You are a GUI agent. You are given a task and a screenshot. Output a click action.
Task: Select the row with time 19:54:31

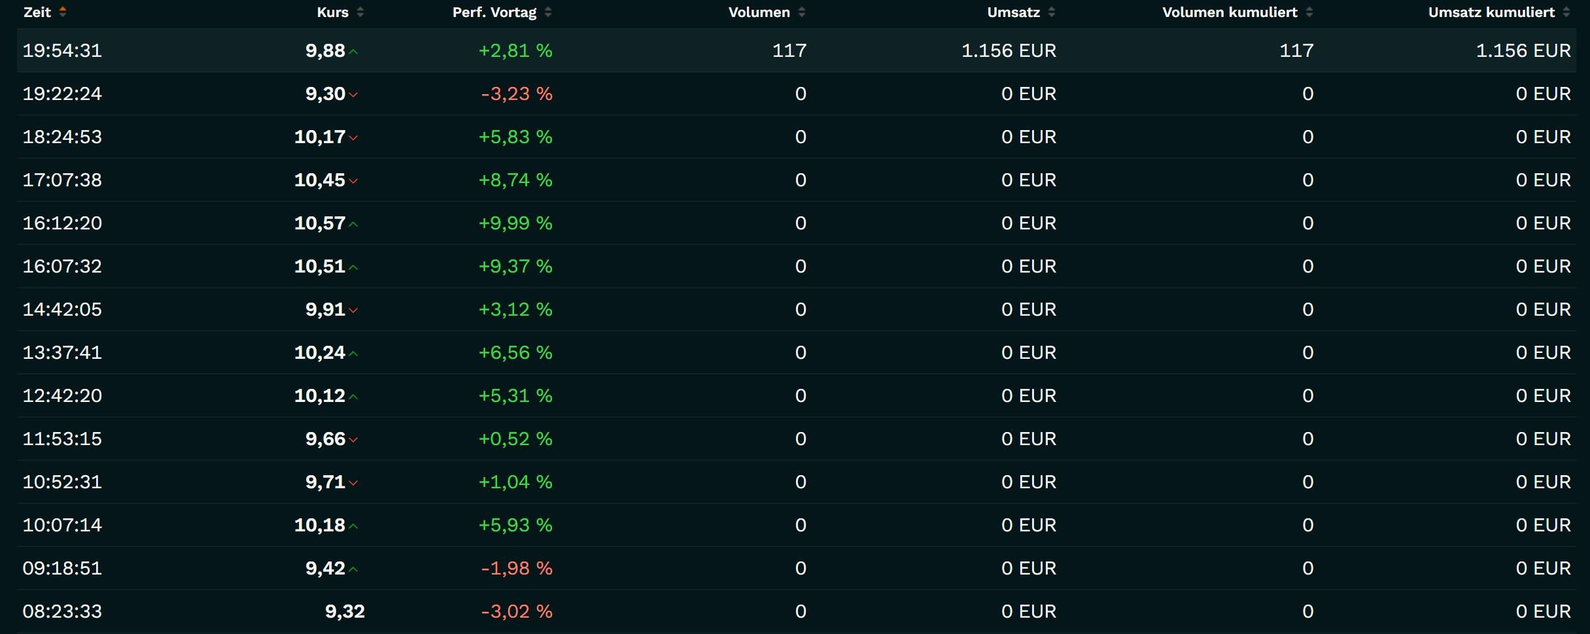click(x=62, y=50)
